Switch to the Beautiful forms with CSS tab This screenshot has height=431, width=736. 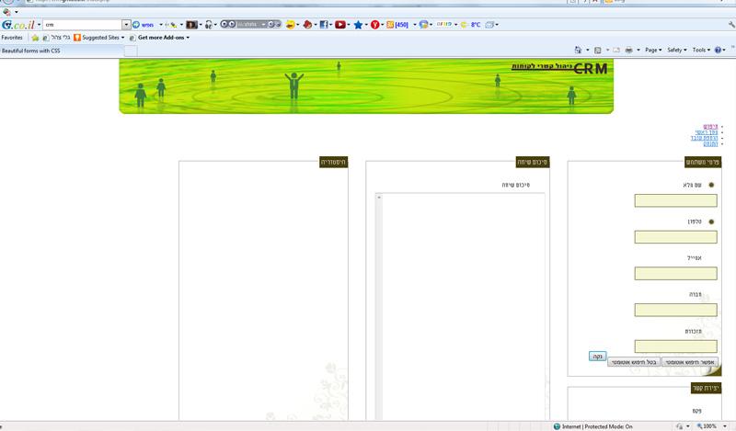click(62, 51)
